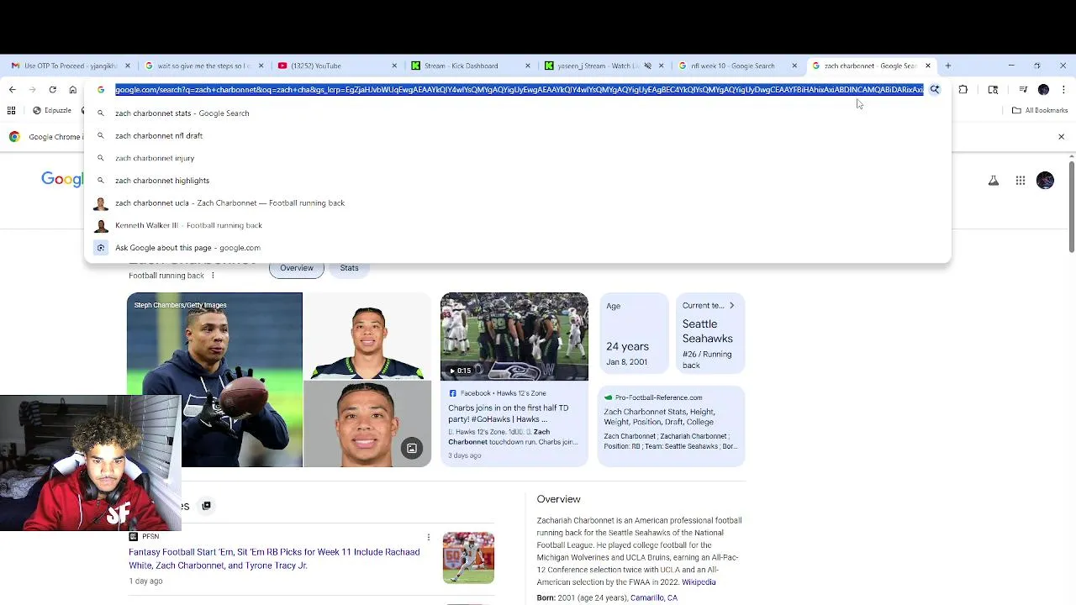Open a new browser tab

pos(947,66)
